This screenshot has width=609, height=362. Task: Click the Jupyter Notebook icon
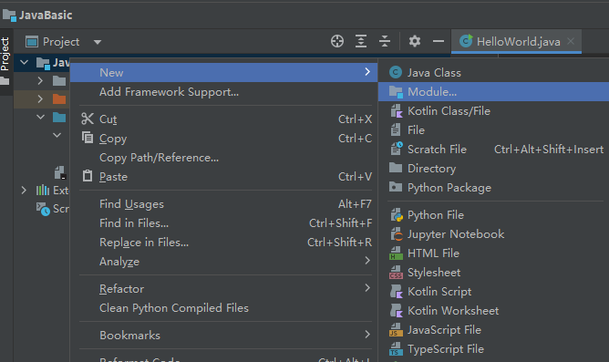pos(396,234)
